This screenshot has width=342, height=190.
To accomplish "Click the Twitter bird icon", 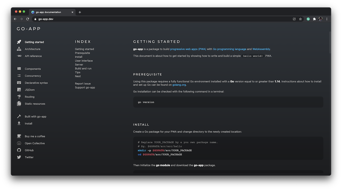I will click(x=19, y=157).
